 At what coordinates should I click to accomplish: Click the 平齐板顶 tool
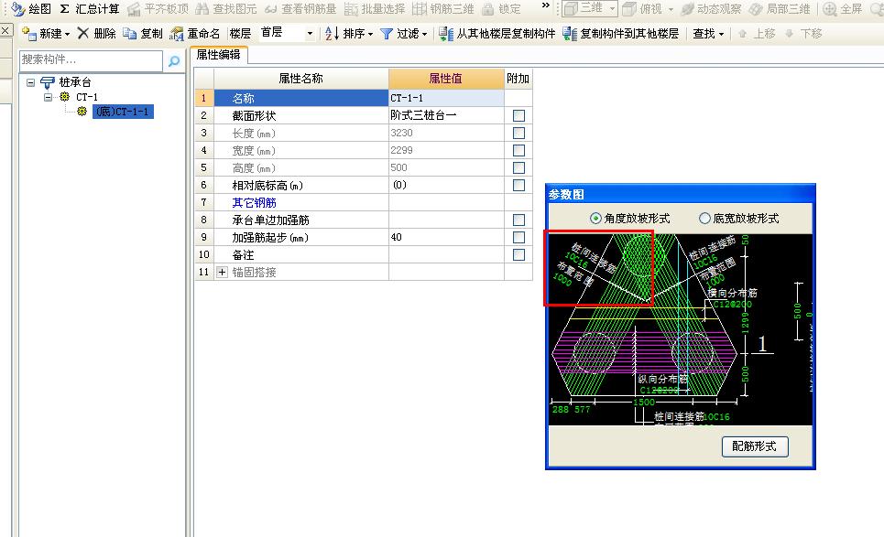158,9
